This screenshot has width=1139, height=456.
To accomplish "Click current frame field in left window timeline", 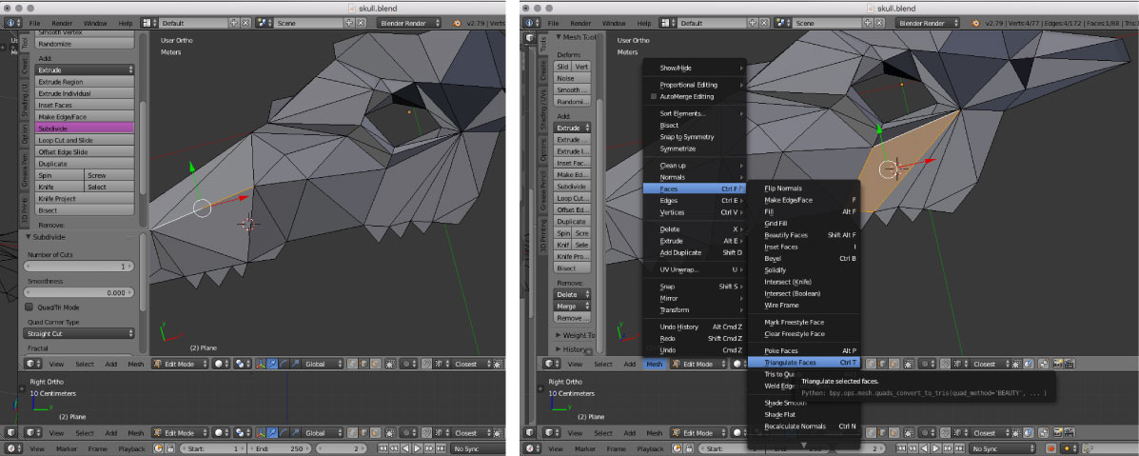I will tap(342, 448).
